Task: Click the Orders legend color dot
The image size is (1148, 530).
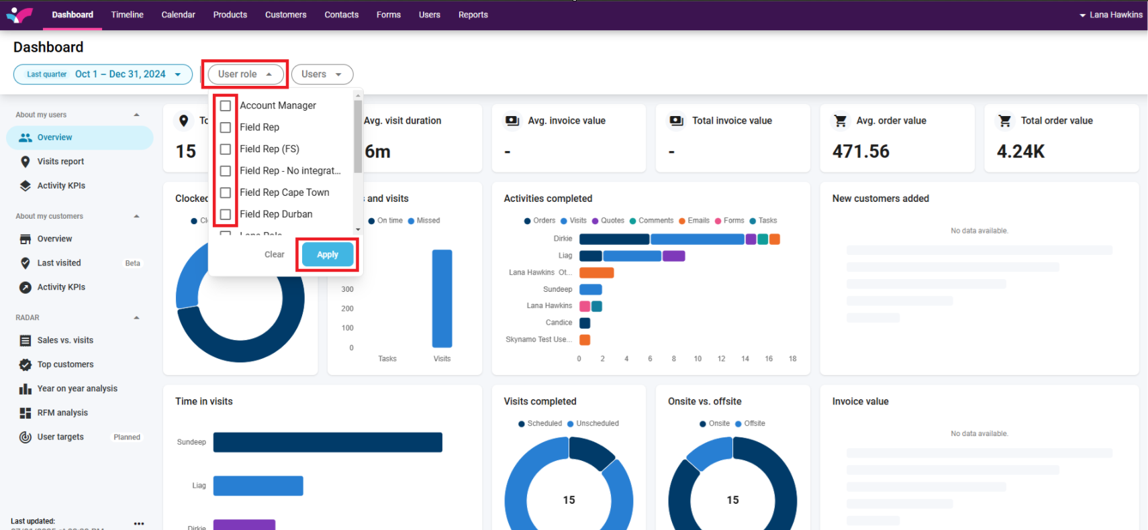Action: (x=528, y=221)
